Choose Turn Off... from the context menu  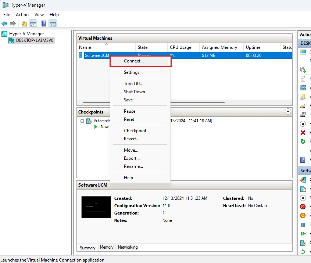point(140,84)
